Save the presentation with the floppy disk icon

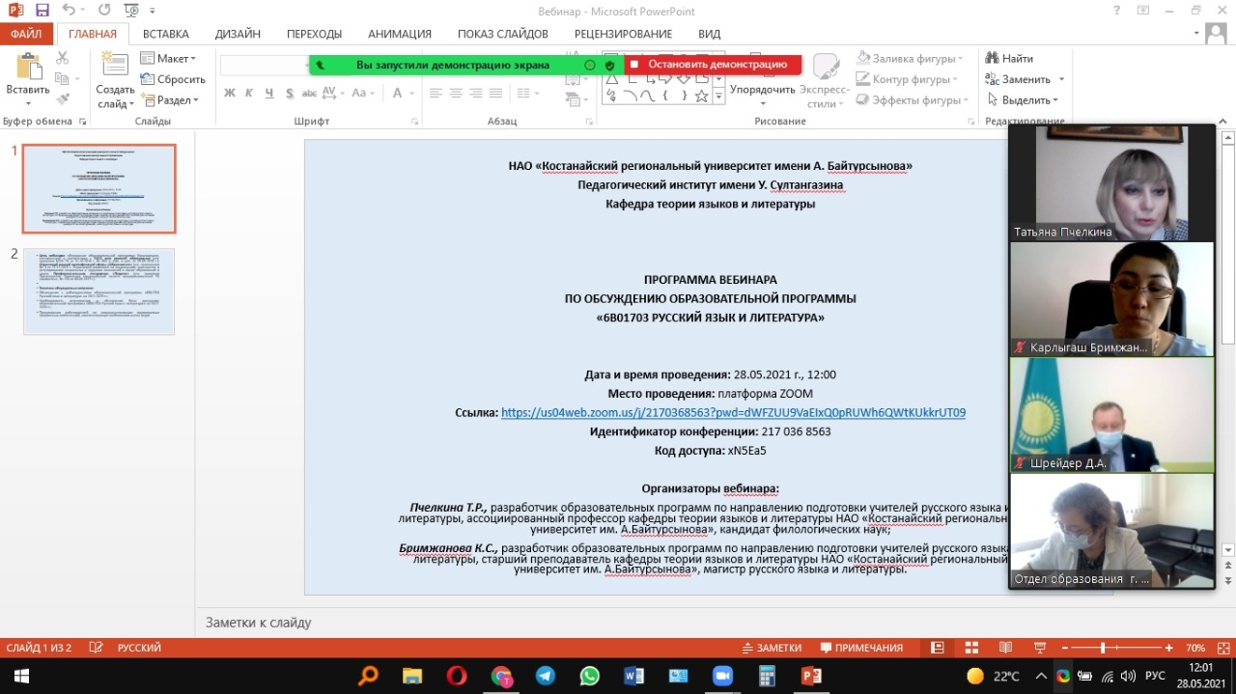[x=42, y=11]
